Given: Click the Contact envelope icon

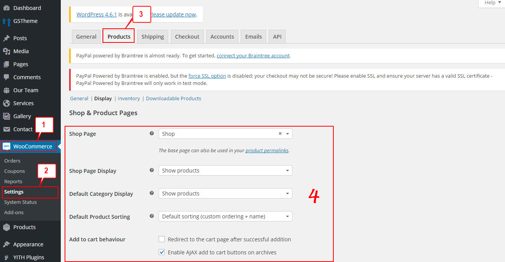Looking at the screenshot, I should point(6,129).
